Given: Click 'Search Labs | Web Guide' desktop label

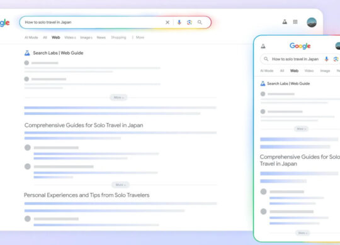Looking at the screenshot, I should (58, 53).
